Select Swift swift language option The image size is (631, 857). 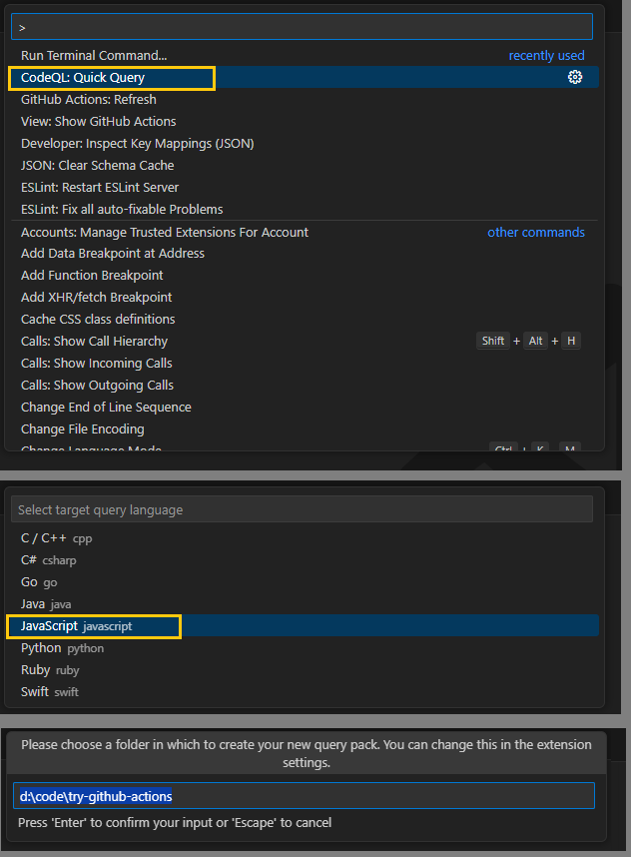(304, 692)
